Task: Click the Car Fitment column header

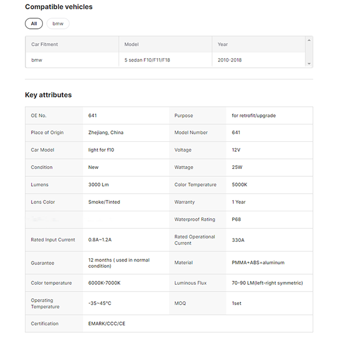Action: (45, 44)
